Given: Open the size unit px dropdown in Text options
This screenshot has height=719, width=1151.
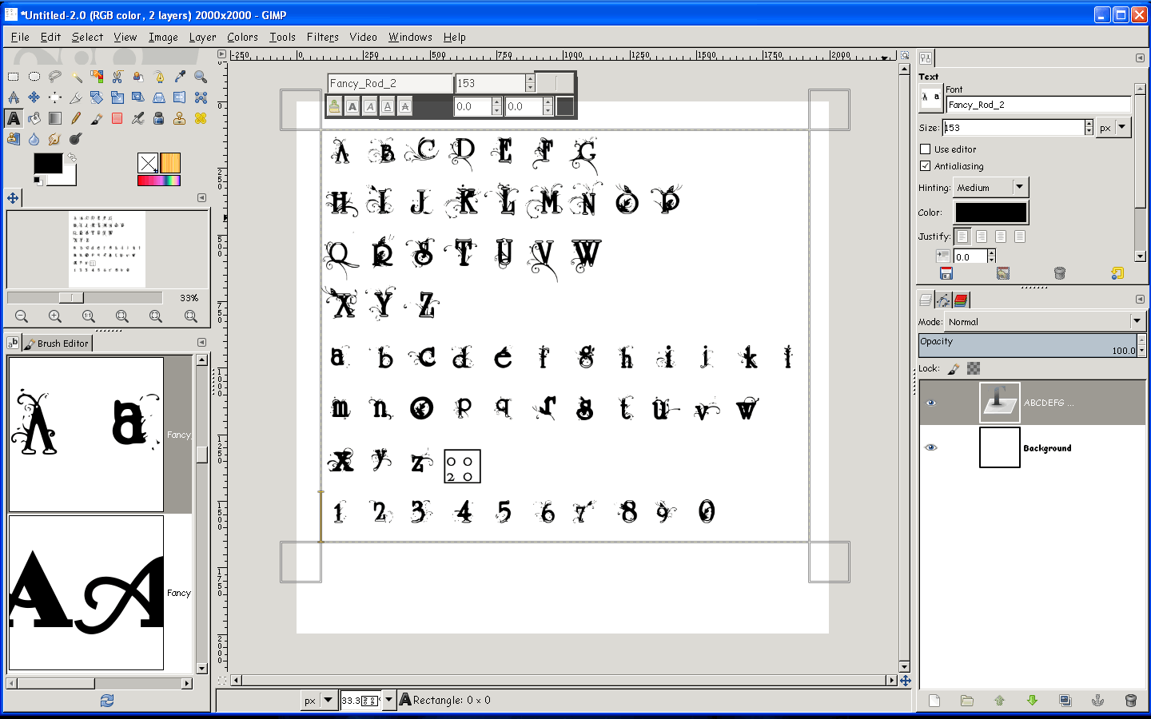Looking at the screenshot, I should 1113,128.
